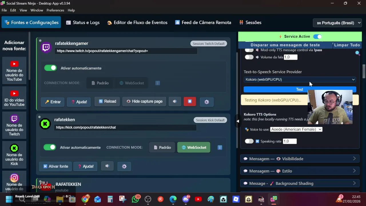Click Twitch popout chat URL field
The width and height of the screenshot is (366, 206).
coord(126,51)
